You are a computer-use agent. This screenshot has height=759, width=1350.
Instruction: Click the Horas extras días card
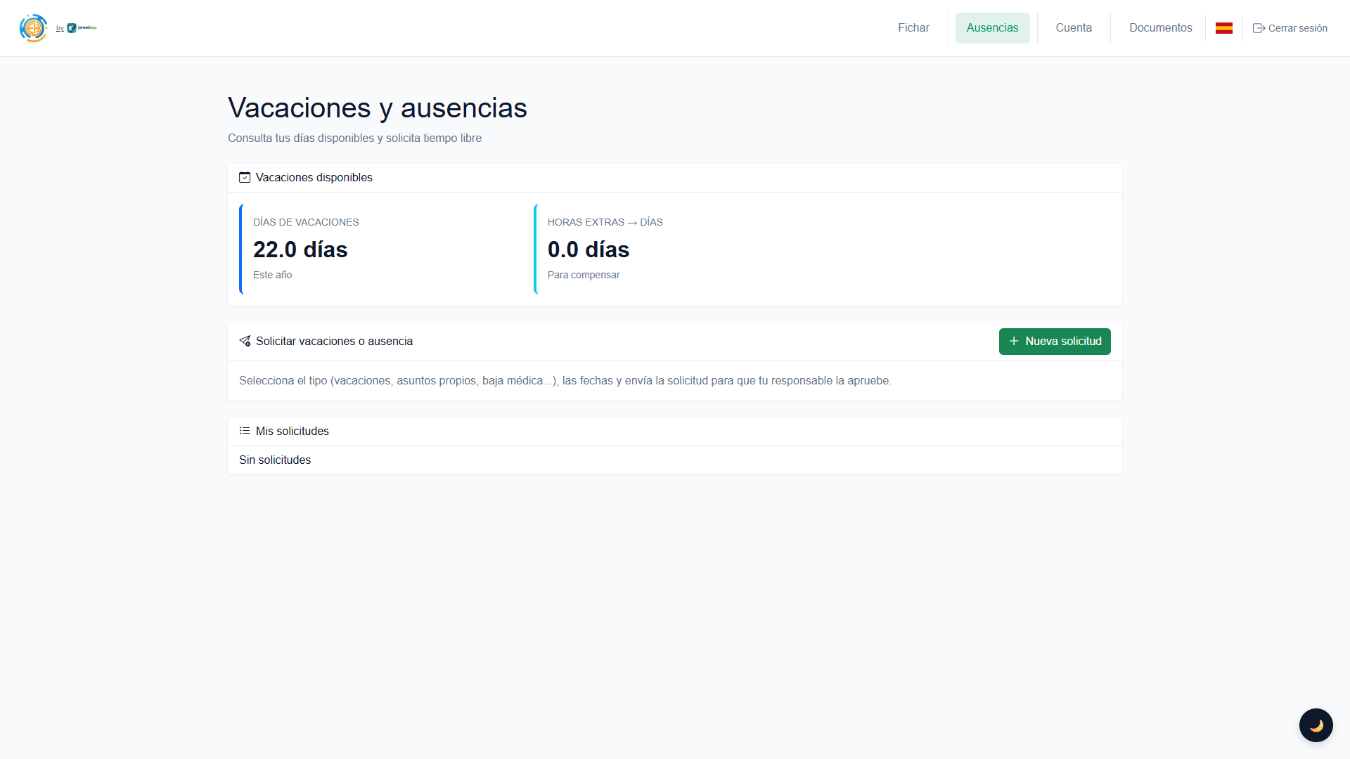(675, 249)
